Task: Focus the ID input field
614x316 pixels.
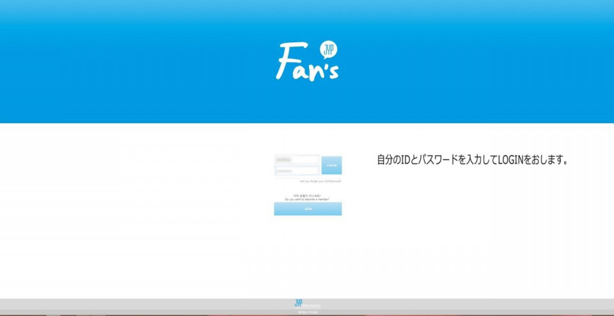Action: pos(297,160)
